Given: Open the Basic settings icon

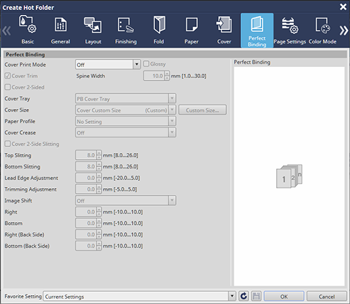Looking at the screenshot, I should tap(28, 24).
